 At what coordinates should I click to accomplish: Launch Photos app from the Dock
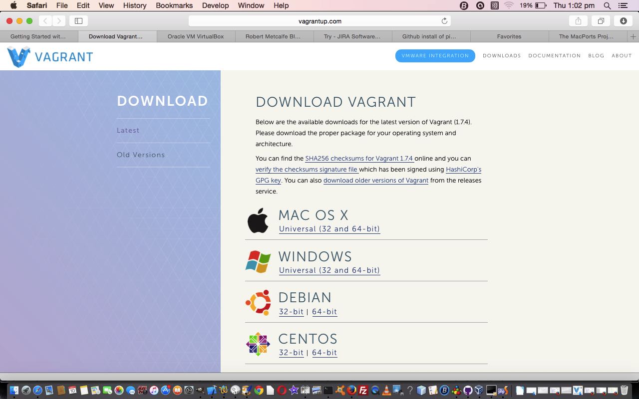click(119, 390)
